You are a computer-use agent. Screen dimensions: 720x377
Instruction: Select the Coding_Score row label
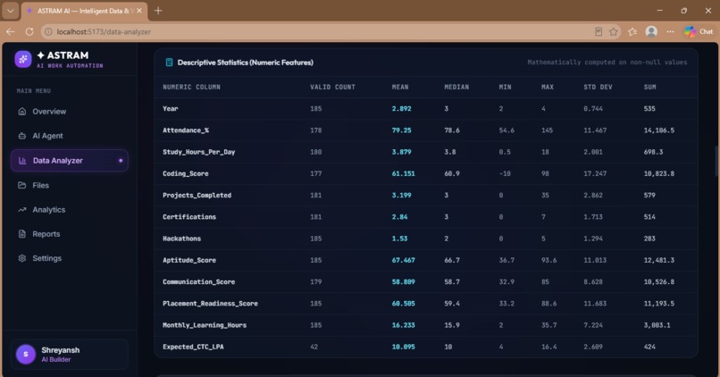point(186,173)
